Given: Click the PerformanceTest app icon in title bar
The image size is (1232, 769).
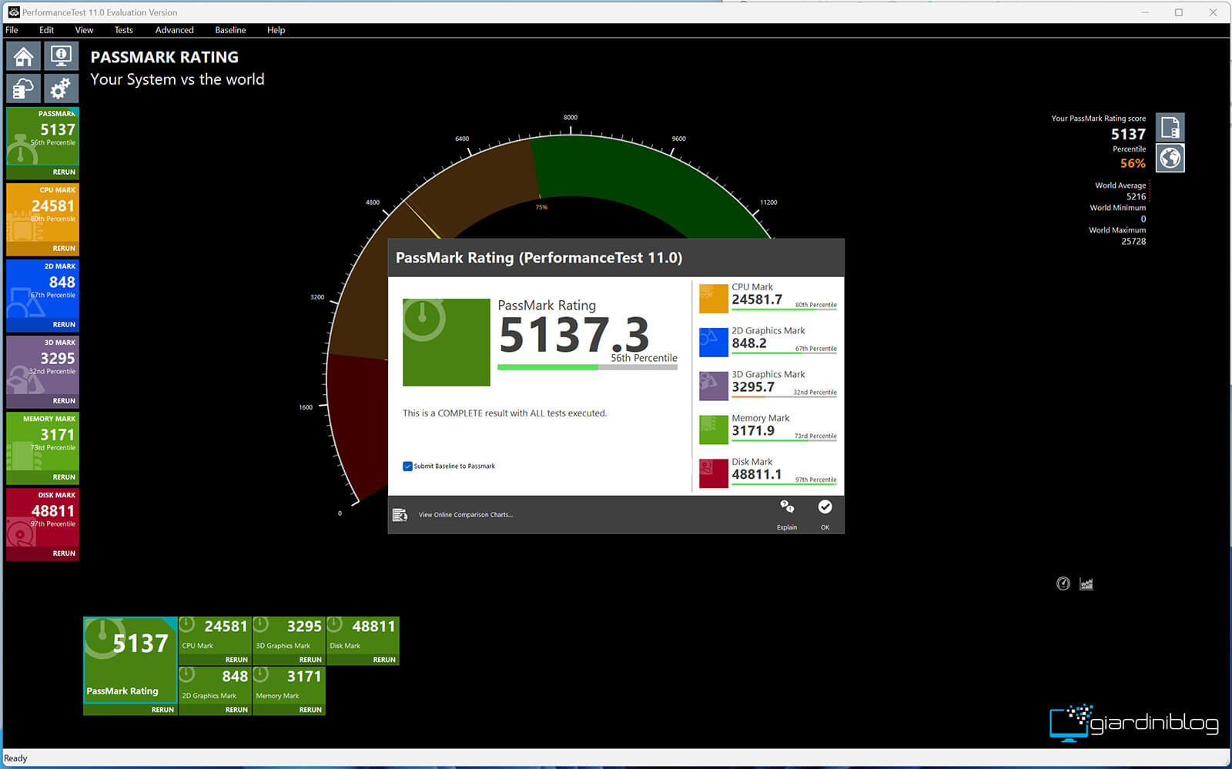Looking at the screenshot, I should point(13,12).
